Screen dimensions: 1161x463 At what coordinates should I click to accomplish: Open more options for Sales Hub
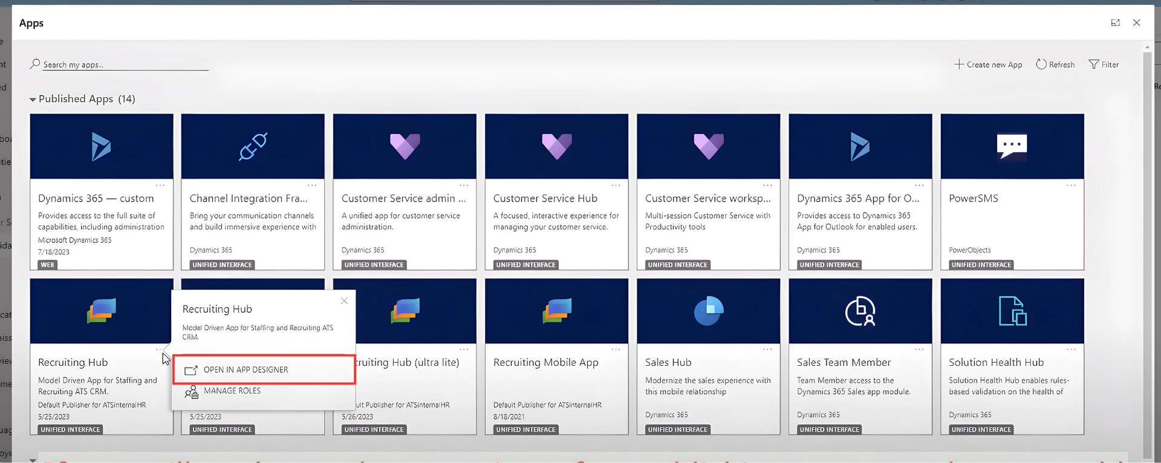767,350
